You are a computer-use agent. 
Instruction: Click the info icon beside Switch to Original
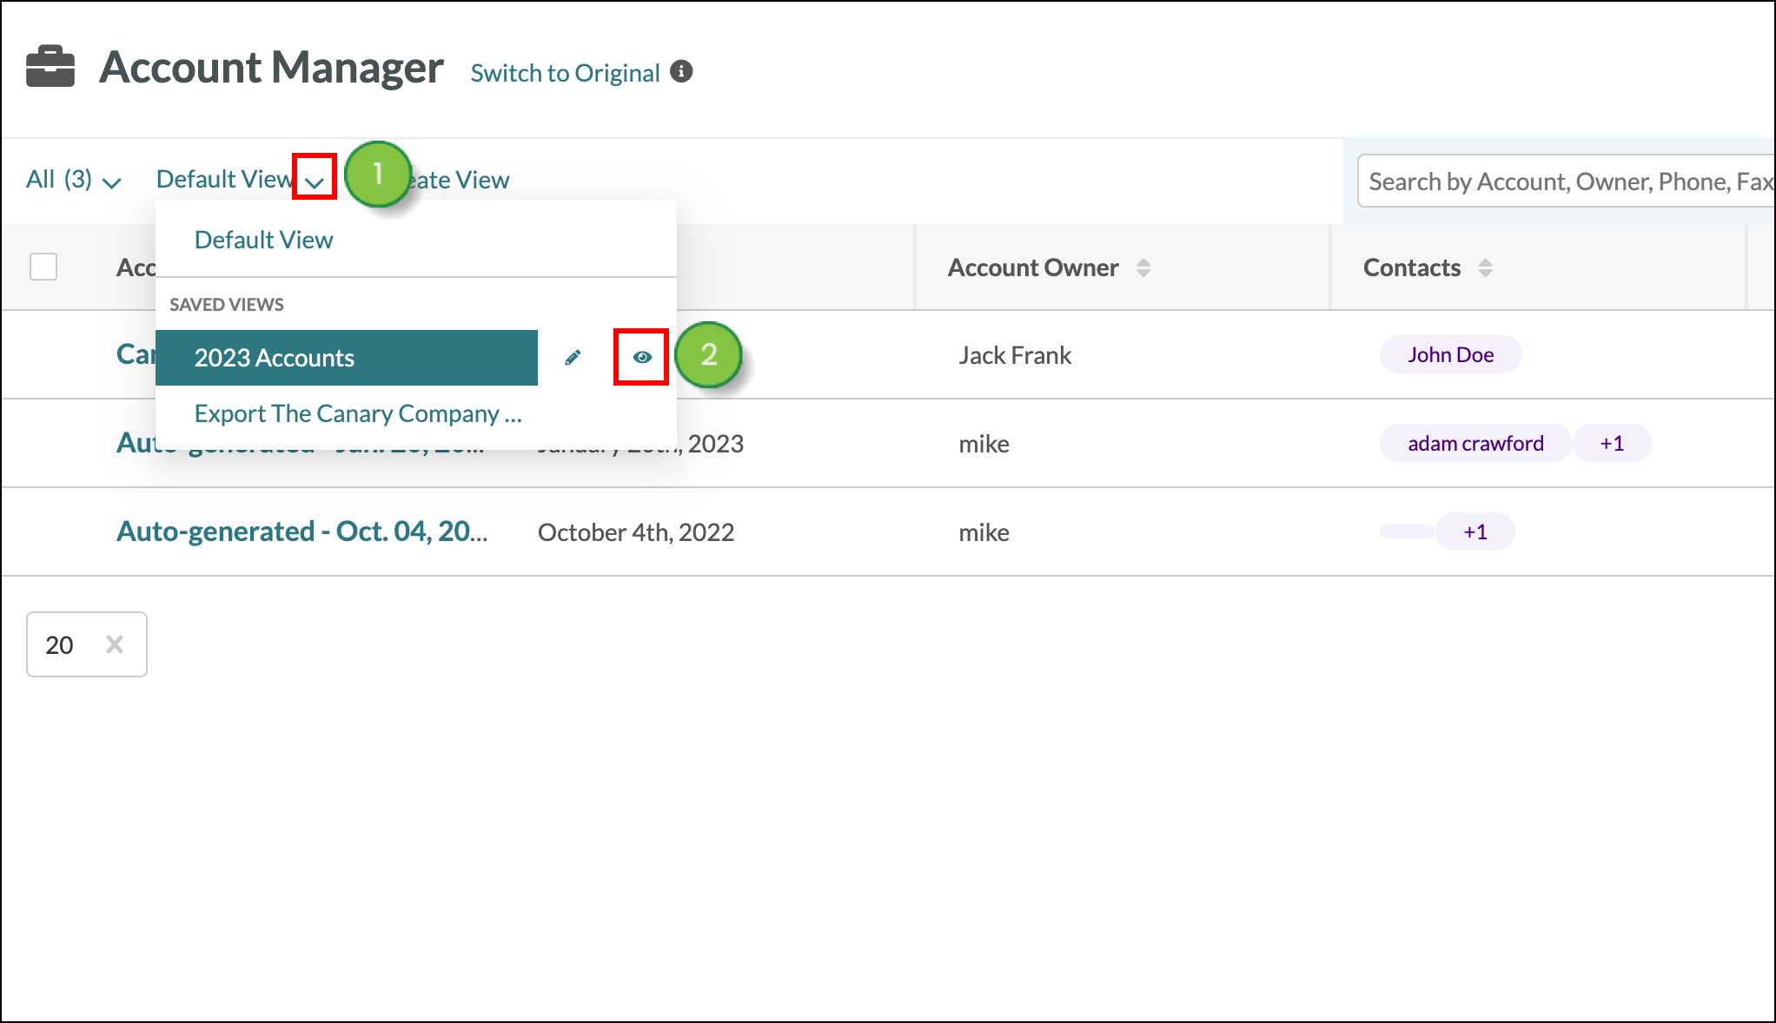point(682,71)
